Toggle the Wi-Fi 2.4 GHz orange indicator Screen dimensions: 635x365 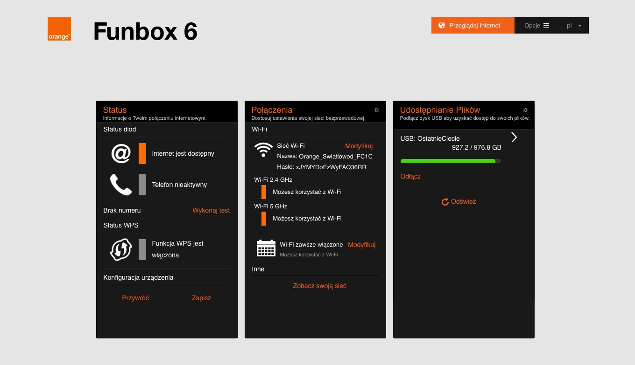point(264,192)
